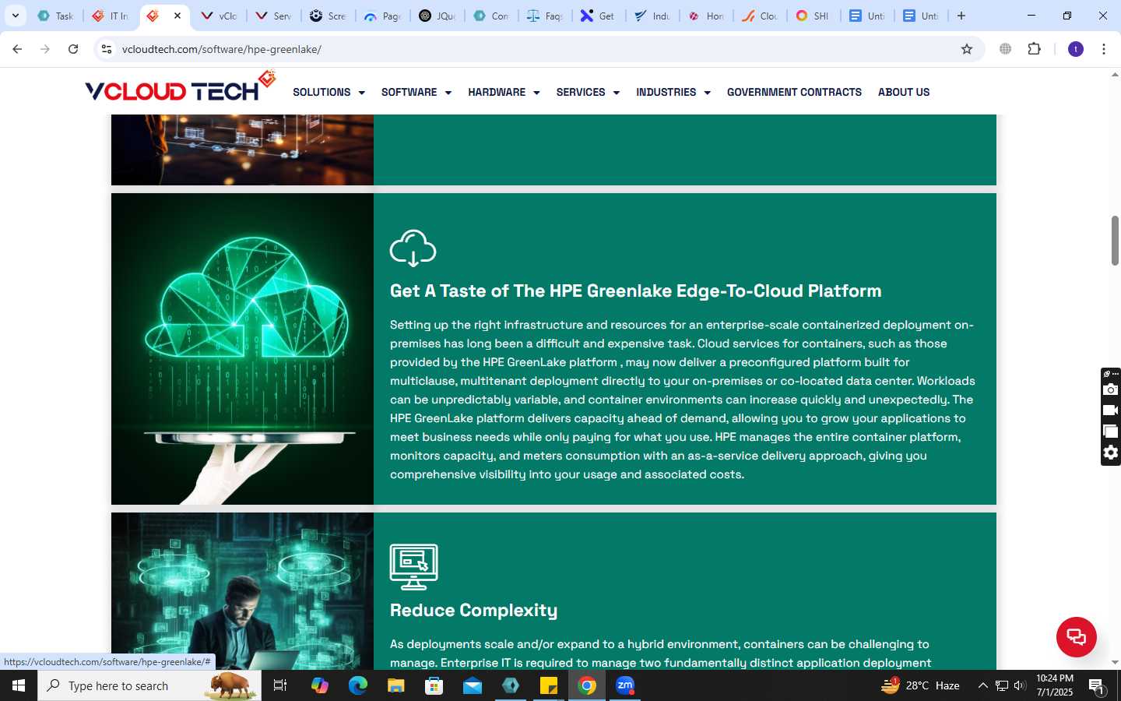
Task: Switch to the vClo tab
Action: (x=220, y=16)
